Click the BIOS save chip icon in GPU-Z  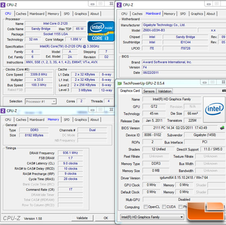point(222,128)
